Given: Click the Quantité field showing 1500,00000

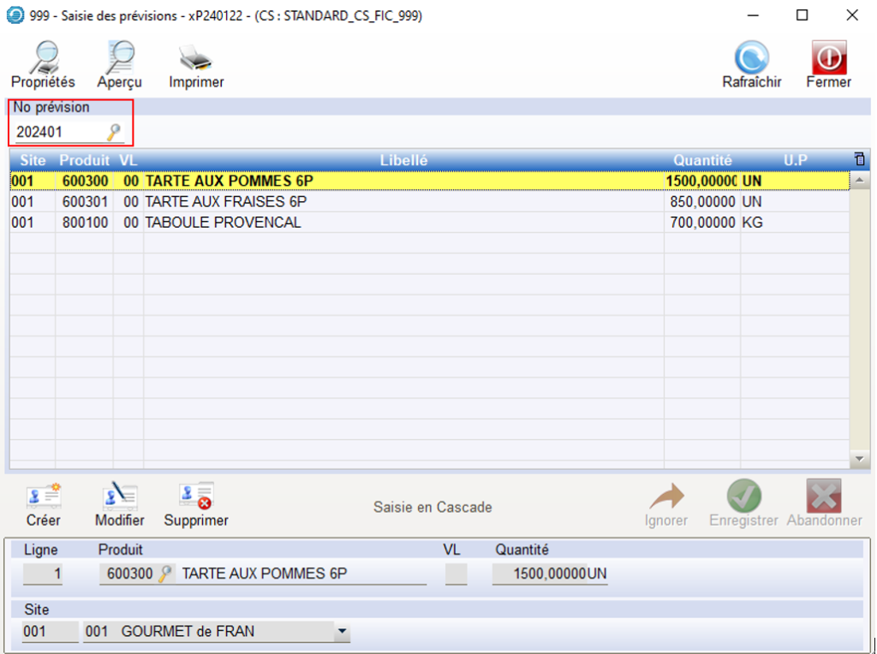Looking at the screenshot, I should (x=549, y=574).
